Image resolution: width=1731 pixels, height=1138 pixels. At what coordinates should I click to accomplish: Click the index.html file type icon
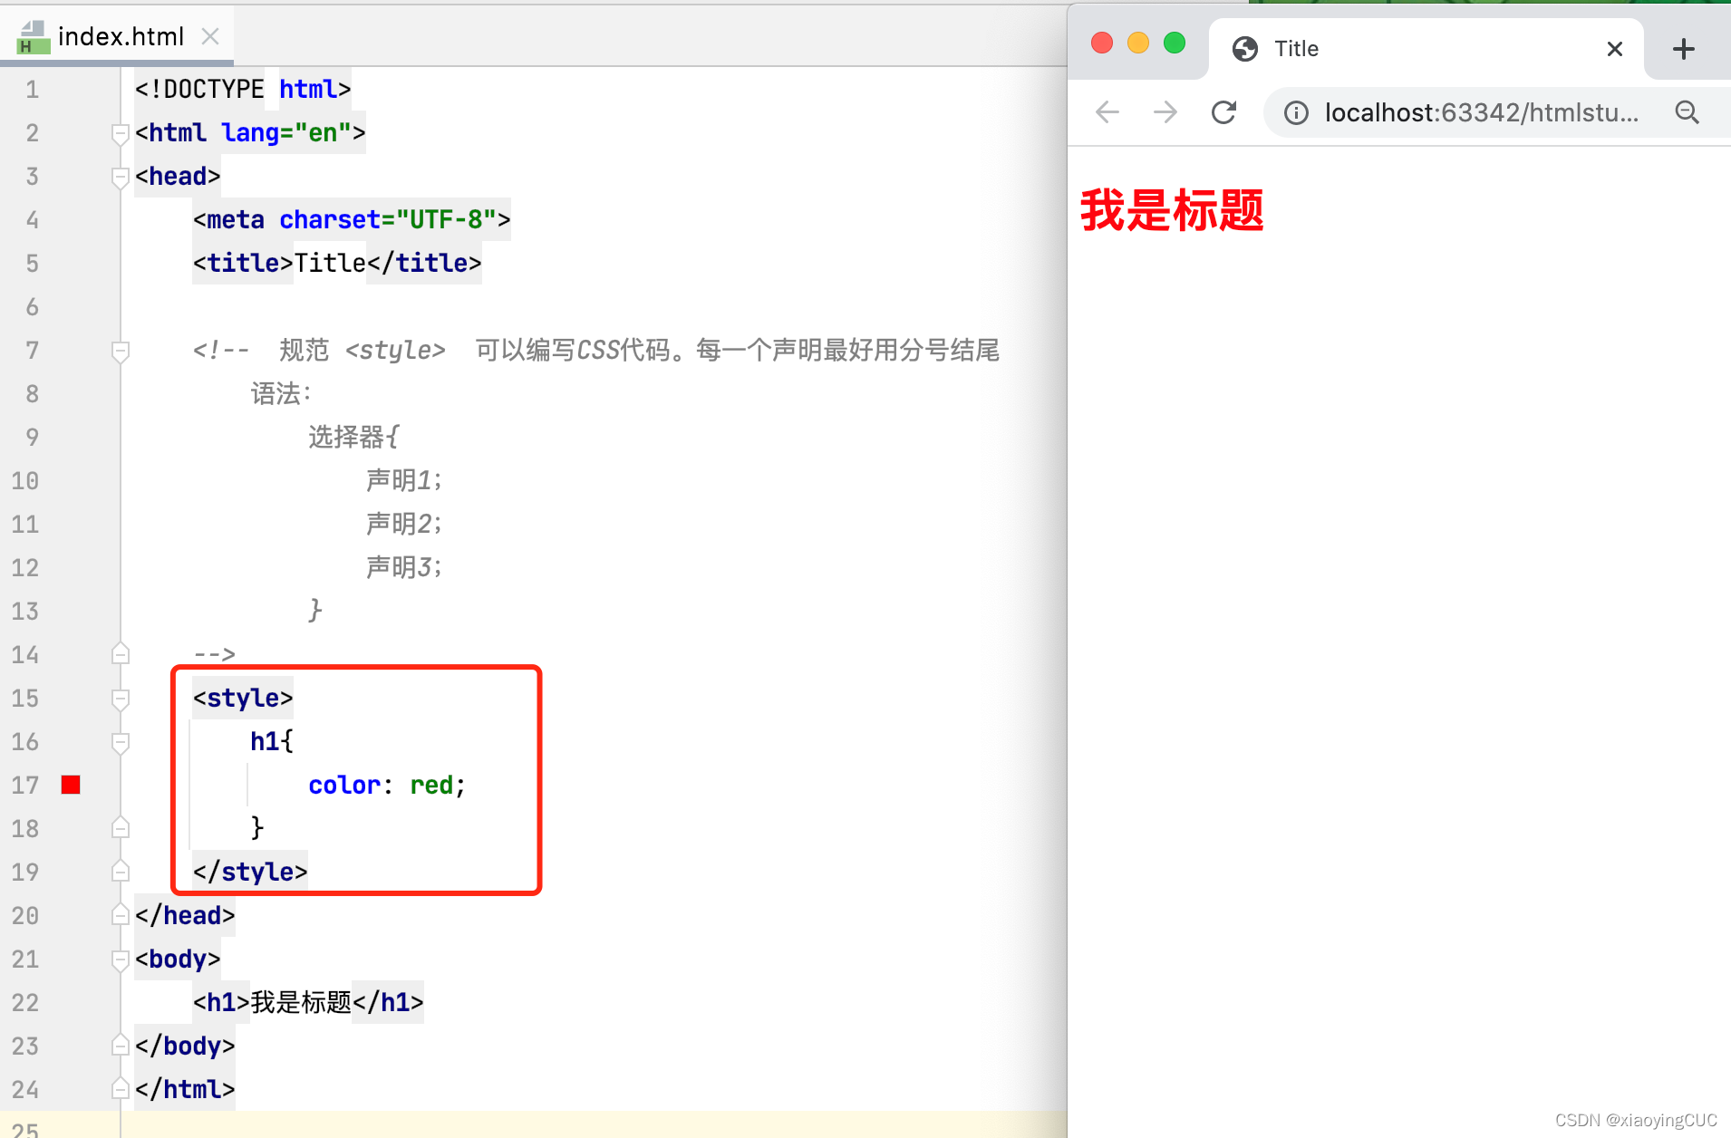[x=34, y=37]
